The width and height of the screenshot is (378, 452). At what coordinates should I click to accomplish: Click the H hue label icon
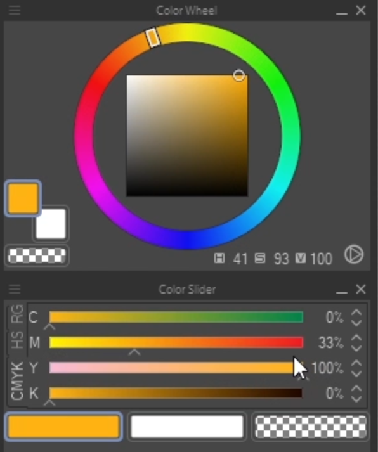pyautogui.click(x=219, y=258)
